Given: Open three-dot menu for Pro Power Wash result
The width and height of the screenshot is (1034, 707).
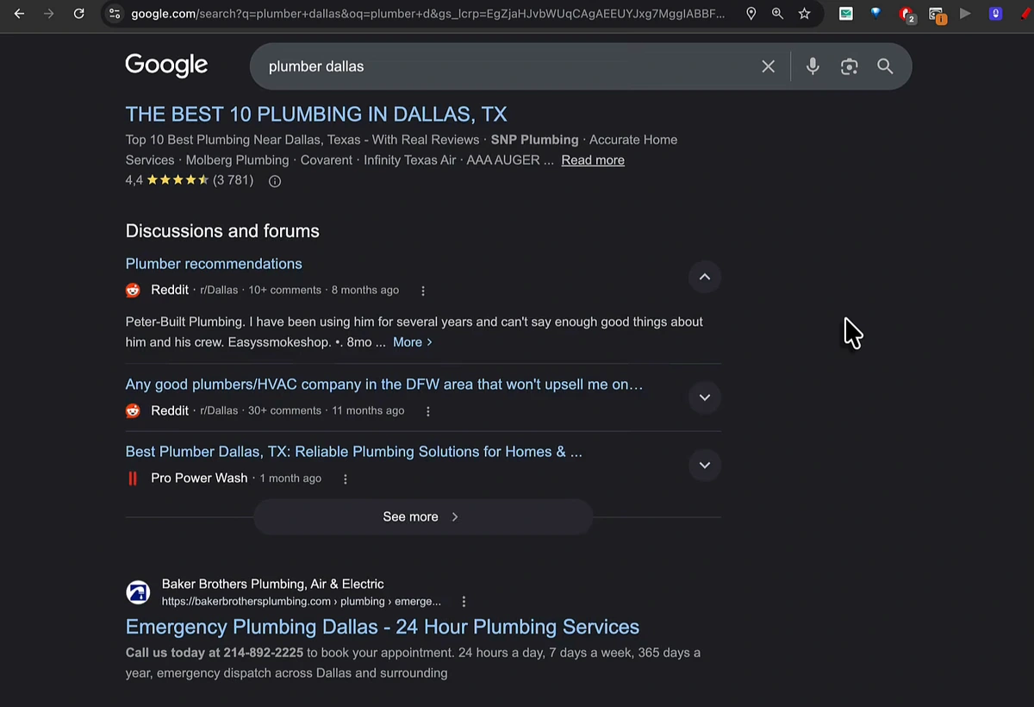Looking at the screenshot, I should click(x=345, y=479).
